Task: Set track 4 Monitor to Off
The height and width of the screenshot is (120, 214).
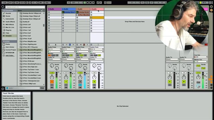Action: click(99, 55)
